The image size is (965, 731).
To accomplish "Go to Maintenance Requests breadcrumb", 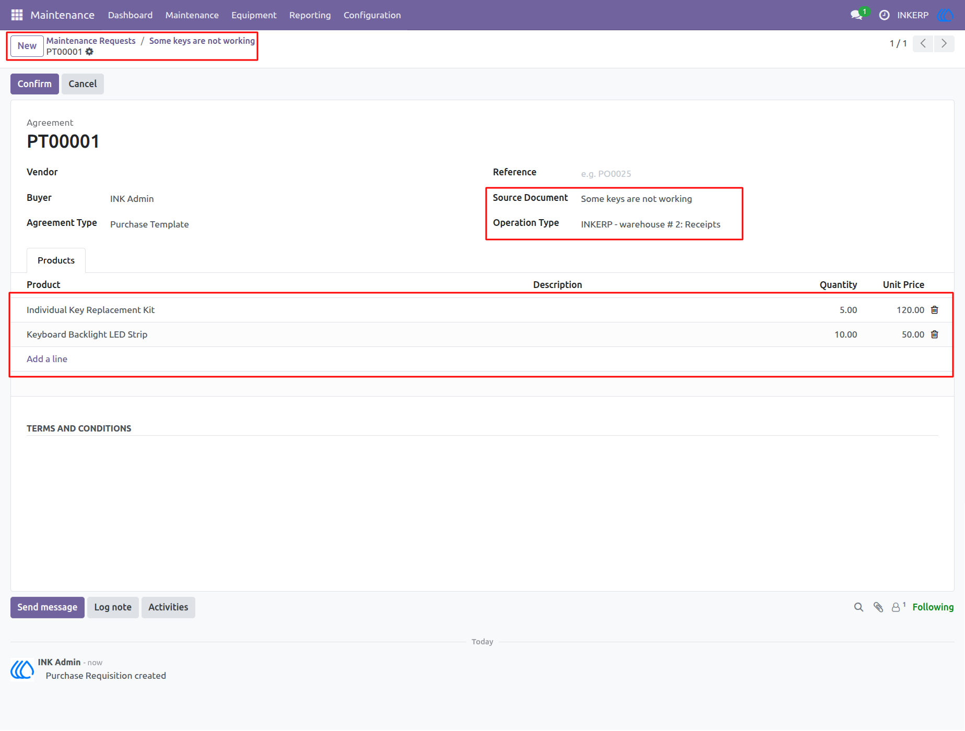I will pyautogui.click(x=91, y=41).
